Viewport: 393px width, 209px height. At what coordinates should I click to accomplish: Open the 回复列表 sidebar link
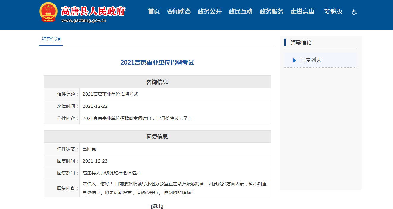(x=311, y=60)
